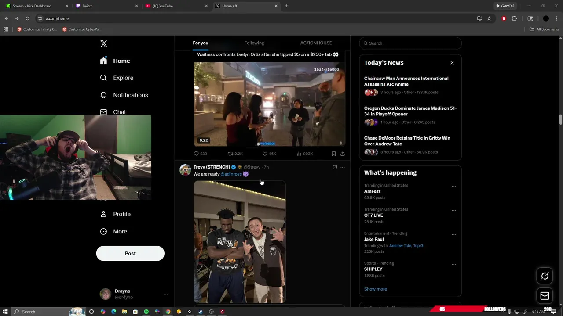The width and height of the screenshot is (563, 316).
Task: Go to Home in X sidebar
Action: click(x=115, y=61)
